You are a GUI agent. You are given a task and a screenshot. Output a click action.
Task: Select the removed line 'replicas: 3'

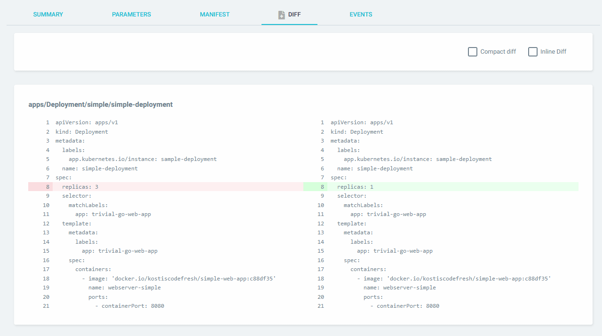[166, 187]
